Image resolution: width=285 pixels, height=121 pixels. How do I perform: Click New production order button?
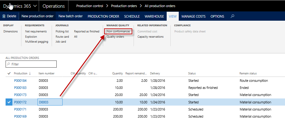(37, 16)
